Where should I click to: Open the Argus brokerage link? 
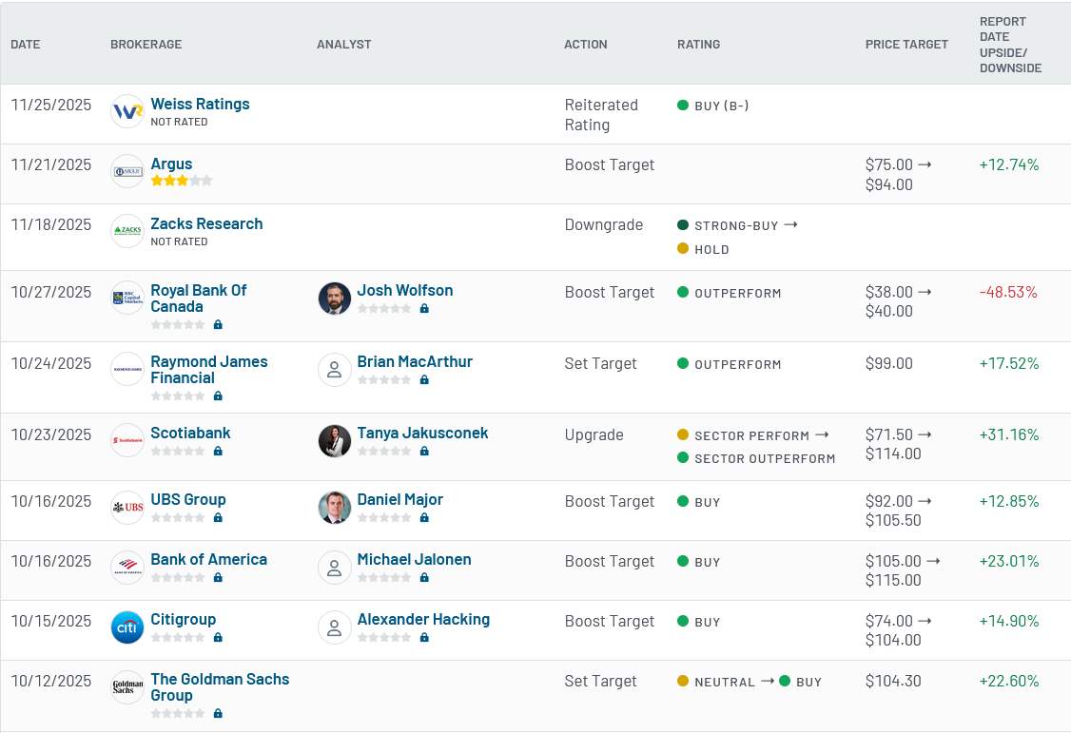[x=171, y=164]
